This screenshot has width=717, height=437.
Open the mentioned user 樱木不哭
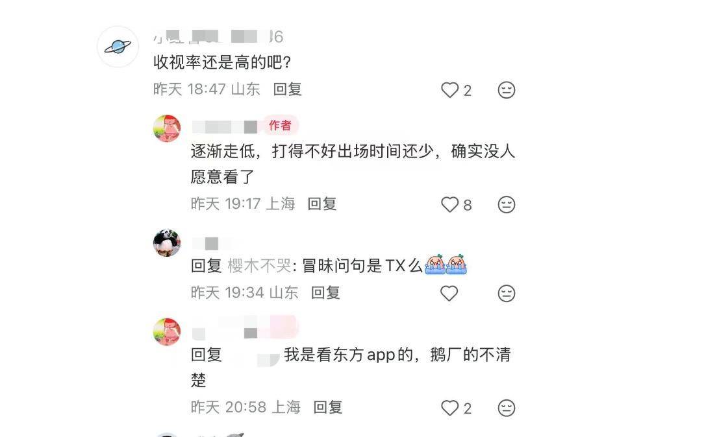coord(259,265)
